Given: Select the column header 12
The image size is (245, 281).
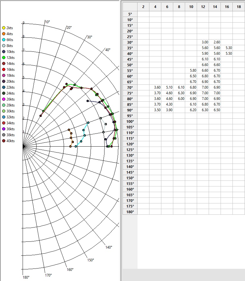Looking at the screenshot, I should pyautogui.click(x=203, y=7).
